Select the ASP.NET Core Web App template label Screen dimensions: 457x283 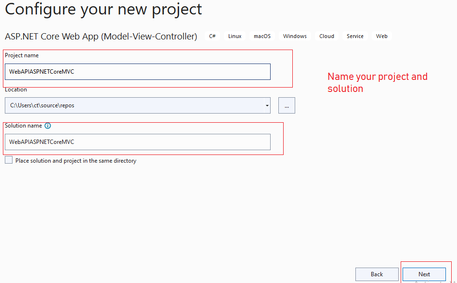coord(101,36)
